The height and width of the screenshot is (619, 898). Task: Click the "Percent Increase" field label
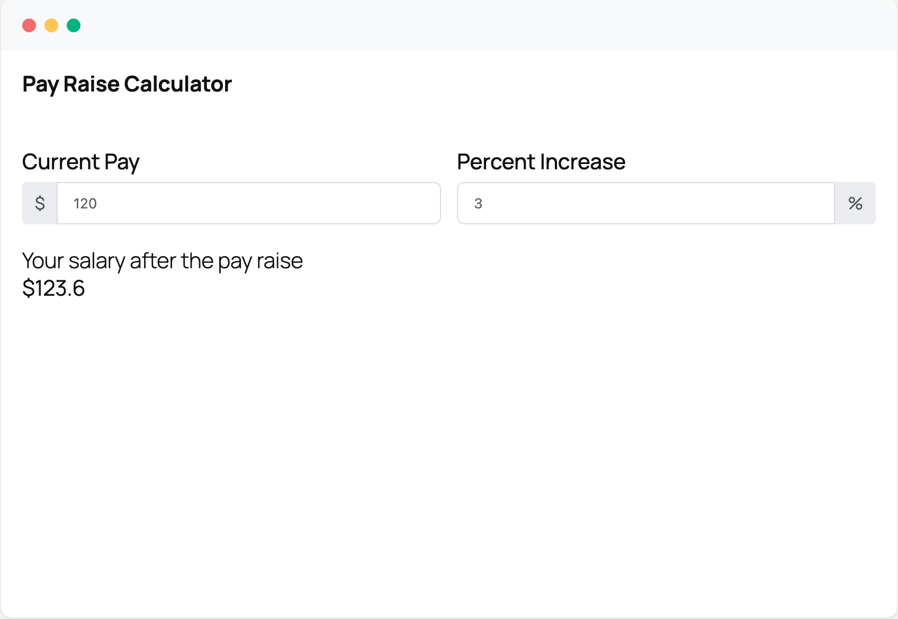(541, 162)
